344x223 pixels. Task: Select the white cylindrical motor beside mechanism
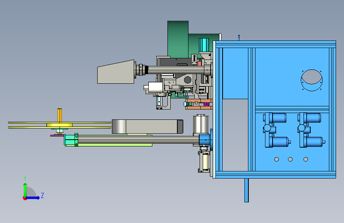tap(155, 88)
